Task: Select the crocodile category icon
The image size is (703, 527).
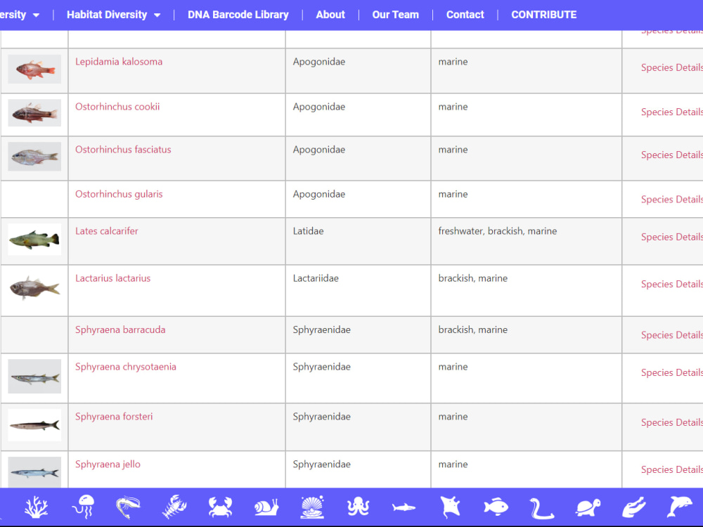Action: [x=633, y=507]
